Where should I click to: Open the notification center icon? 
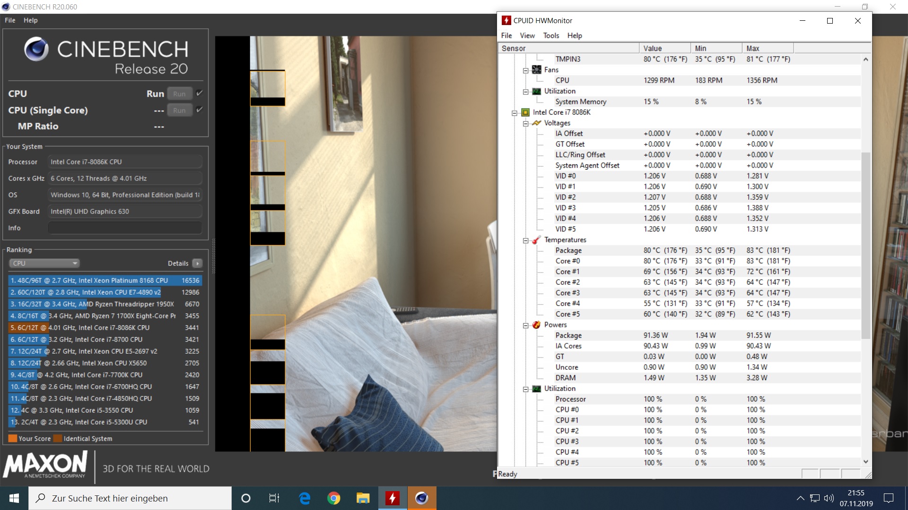pyautogui.click(x=889, y=498)
